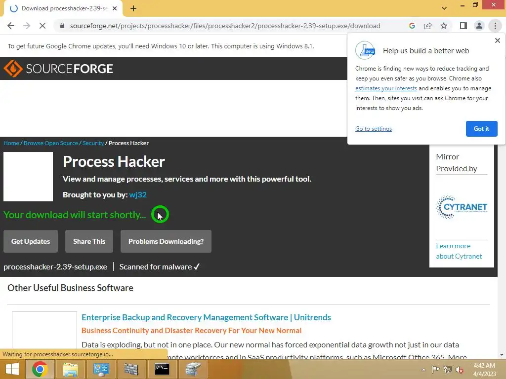
Task: Click the Google search icon in address bar
Action: pyautogui.click(x=412, y=26)
